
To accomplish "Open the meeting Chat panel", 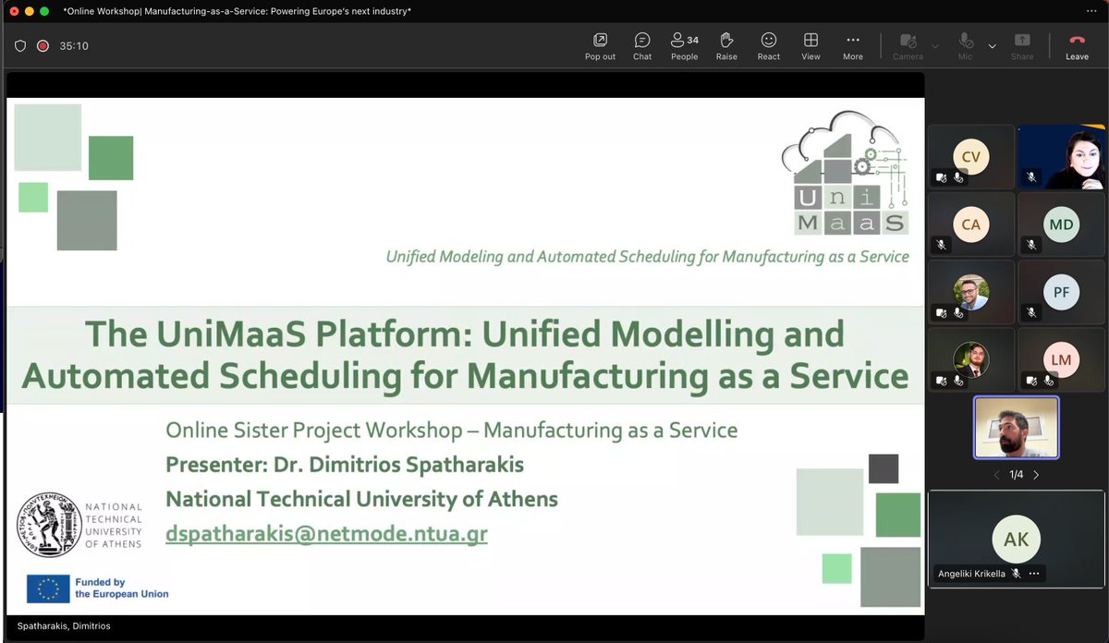I will click(642, 46).
